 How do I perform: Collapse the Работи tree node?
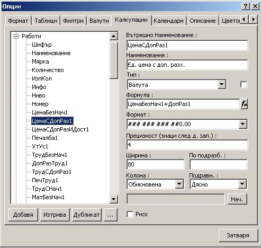coord(16,37)
